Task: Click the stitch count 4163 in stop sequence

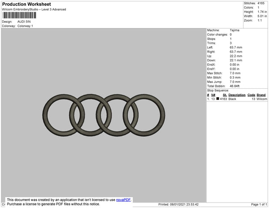Action: tap(223, 99)
